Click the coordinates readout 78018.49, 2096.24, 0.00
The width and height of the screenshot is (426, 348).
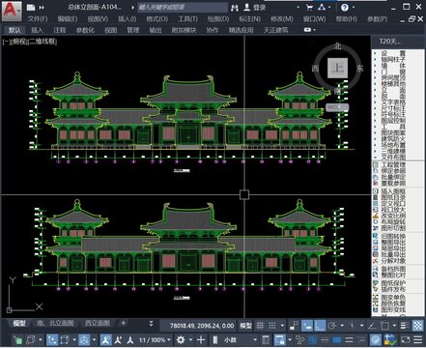(x=202, y=326)
